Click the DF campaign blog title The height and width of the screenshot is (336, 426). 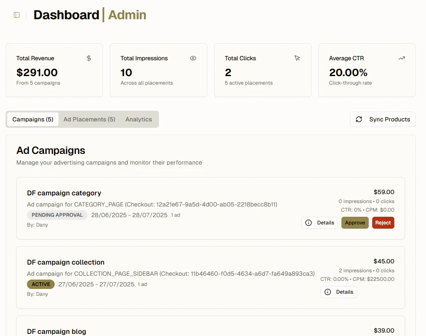tap(56, 331)
